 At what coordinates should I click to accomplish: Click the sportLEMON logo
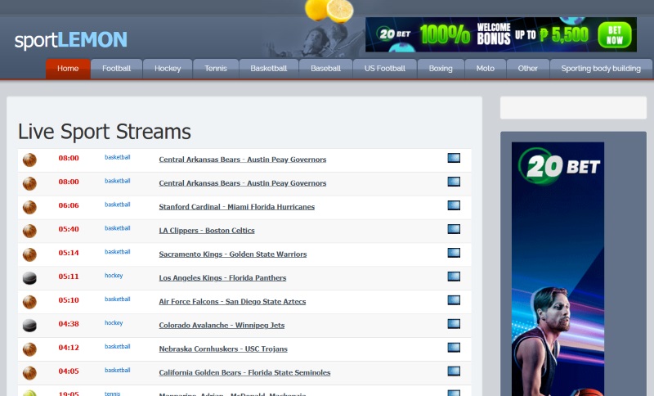click(71, 40)
